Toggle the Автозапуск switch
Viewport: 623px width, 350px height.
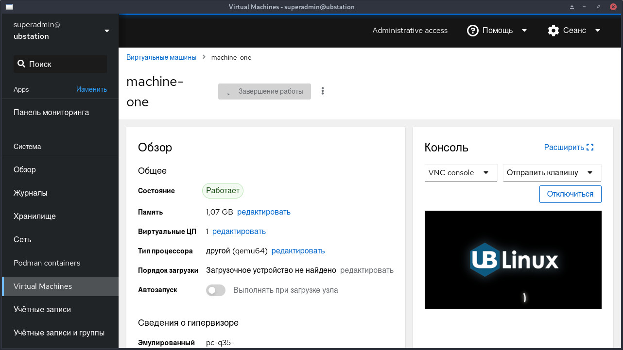point(216,290)
